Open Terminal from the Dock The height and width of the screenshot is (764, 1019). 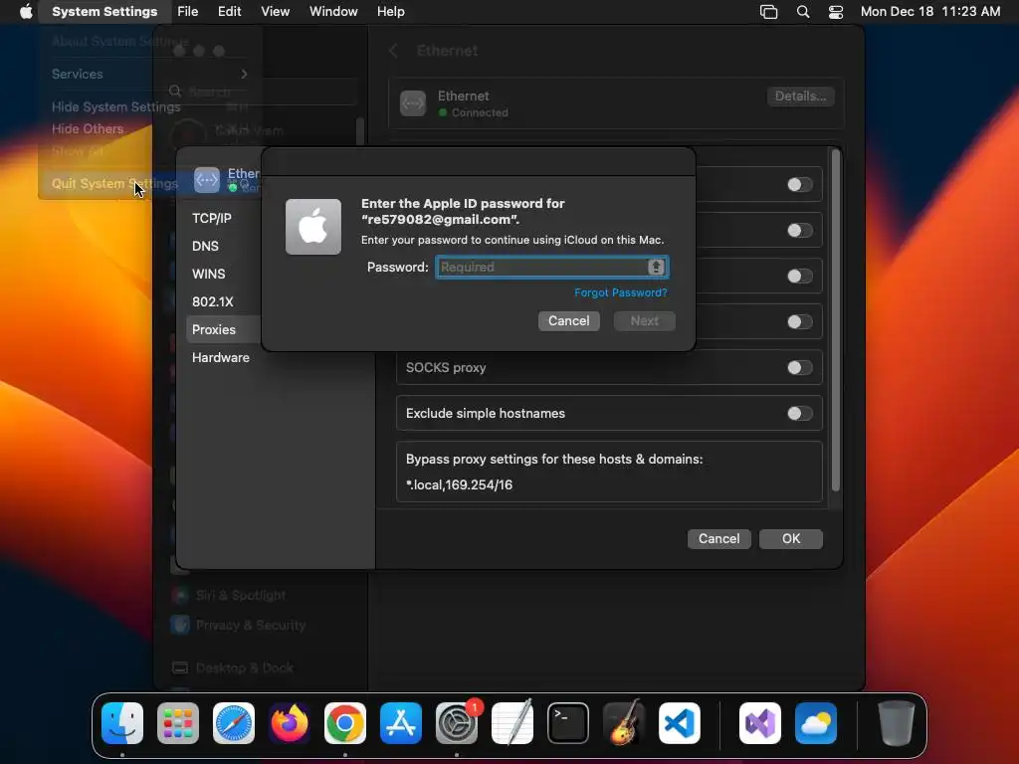pyautogui.click(x=568, y=723)
